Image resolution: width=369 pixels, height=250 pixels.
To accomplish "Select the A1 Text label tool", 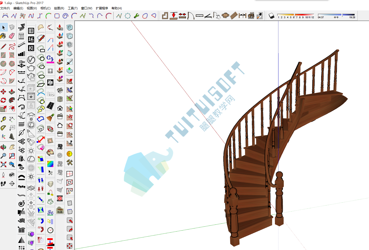I will [12, 128].
